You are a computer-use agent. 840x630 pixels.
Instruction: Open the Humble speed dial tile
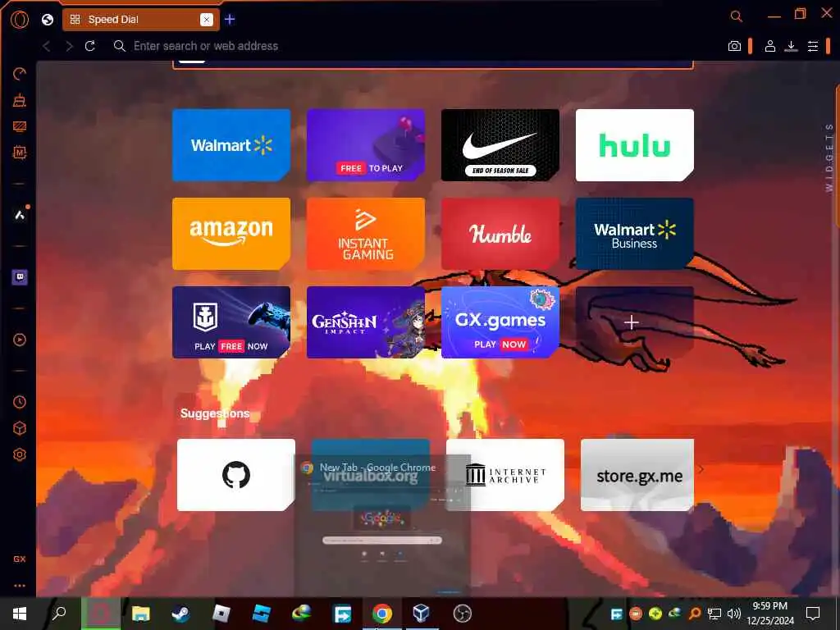500,234
